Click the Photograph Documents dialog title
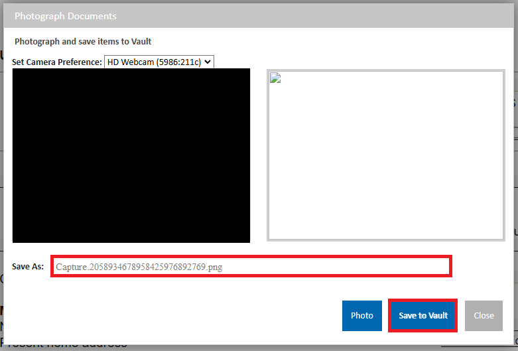 66,16
